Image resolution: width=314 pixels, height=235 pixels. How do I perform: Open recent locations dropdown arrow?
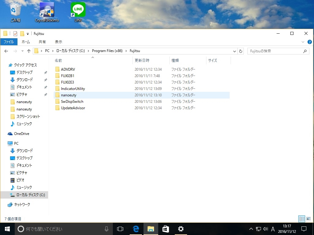(22, 51)
